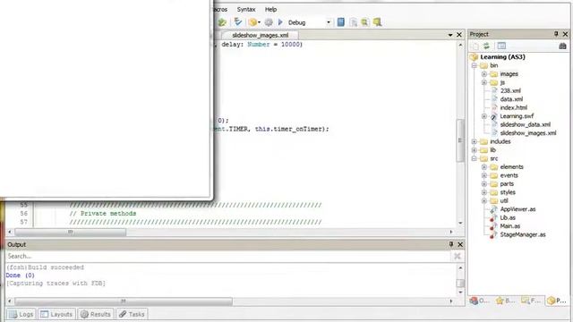Viewport: 573px width, 322px height.
Task: Pin the Output panel
Action: point(451,244)
